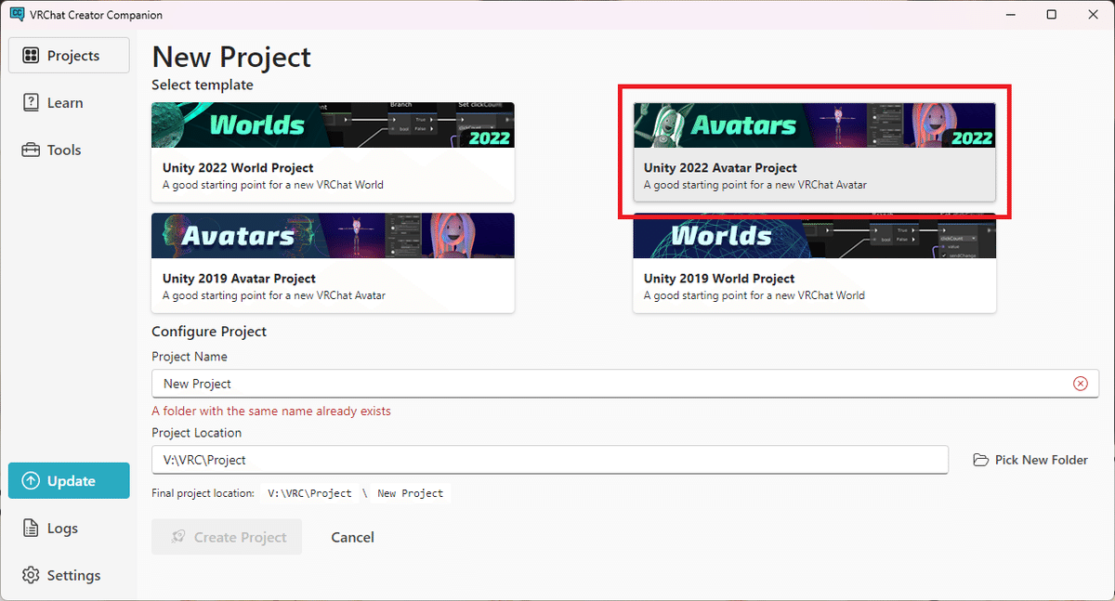Click the 'A folder with the same name already exists' message
Image resolution: width=1115 pixels, height=601 pixels.
(271, 411)
